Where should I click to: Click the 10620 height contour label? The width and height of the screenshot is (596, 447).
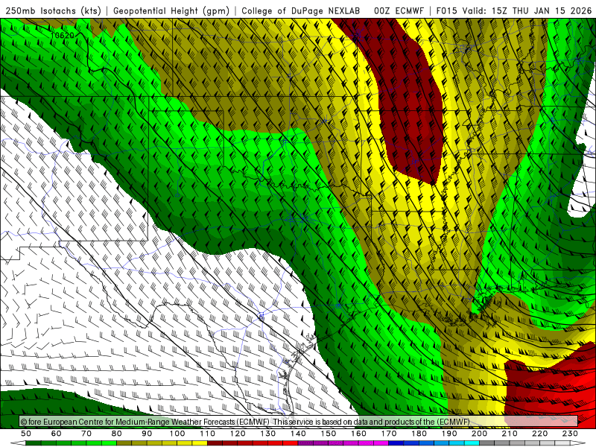pos(63,35)
